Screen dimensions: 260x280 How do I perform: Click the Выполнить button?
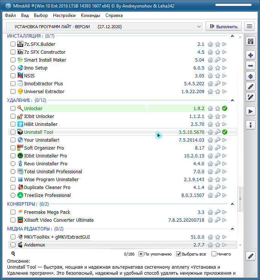[x=224, y=26]
